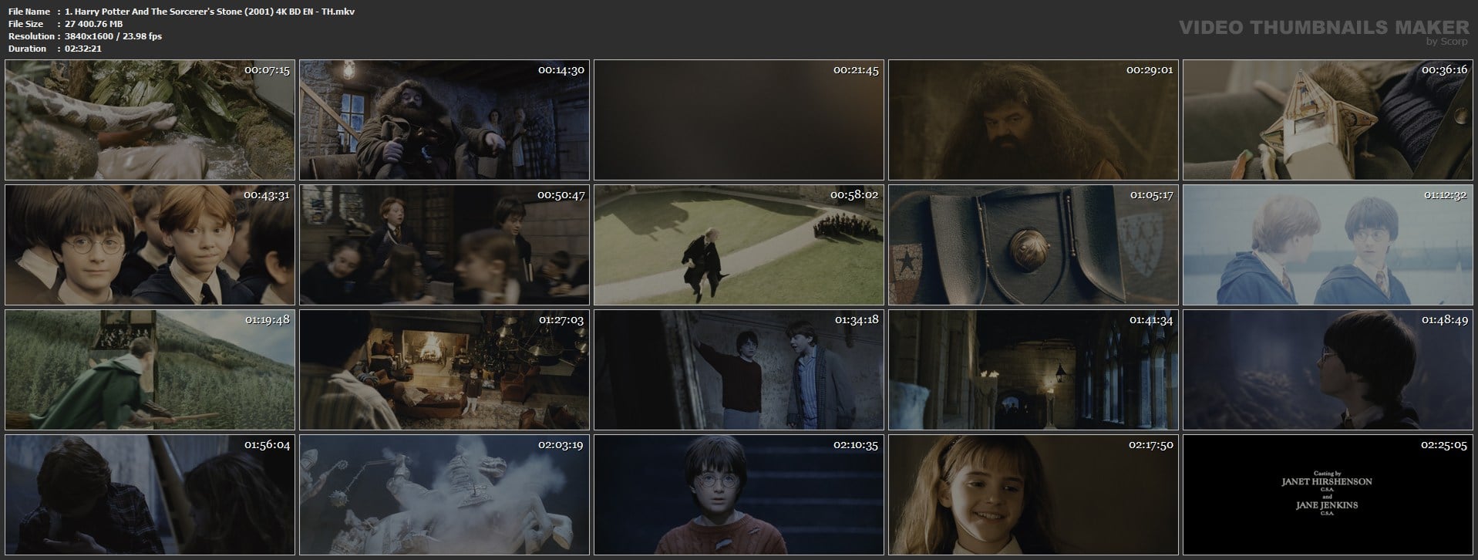Open the smiling girl thumbnail at 02:17:50
Screen dimensions: 1478x560
coord(1033,494)
